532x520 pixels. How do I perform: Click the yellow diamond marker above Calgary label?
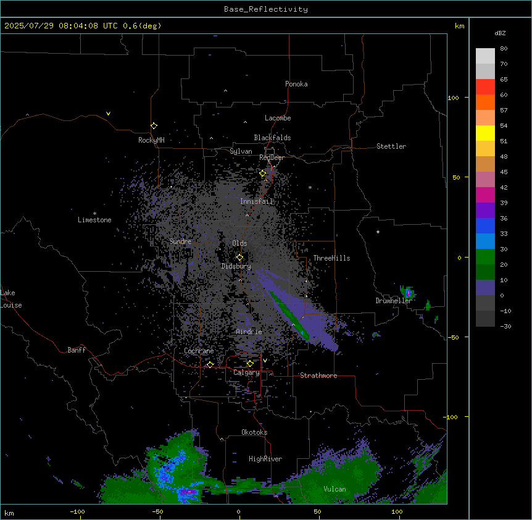(x=250, y=364)
